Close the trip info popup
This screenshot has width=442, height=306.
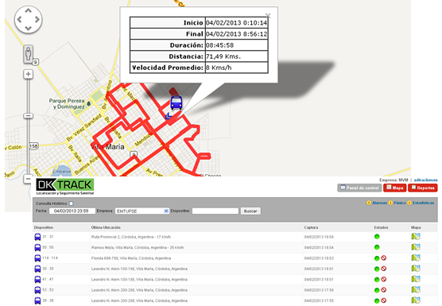268,15
